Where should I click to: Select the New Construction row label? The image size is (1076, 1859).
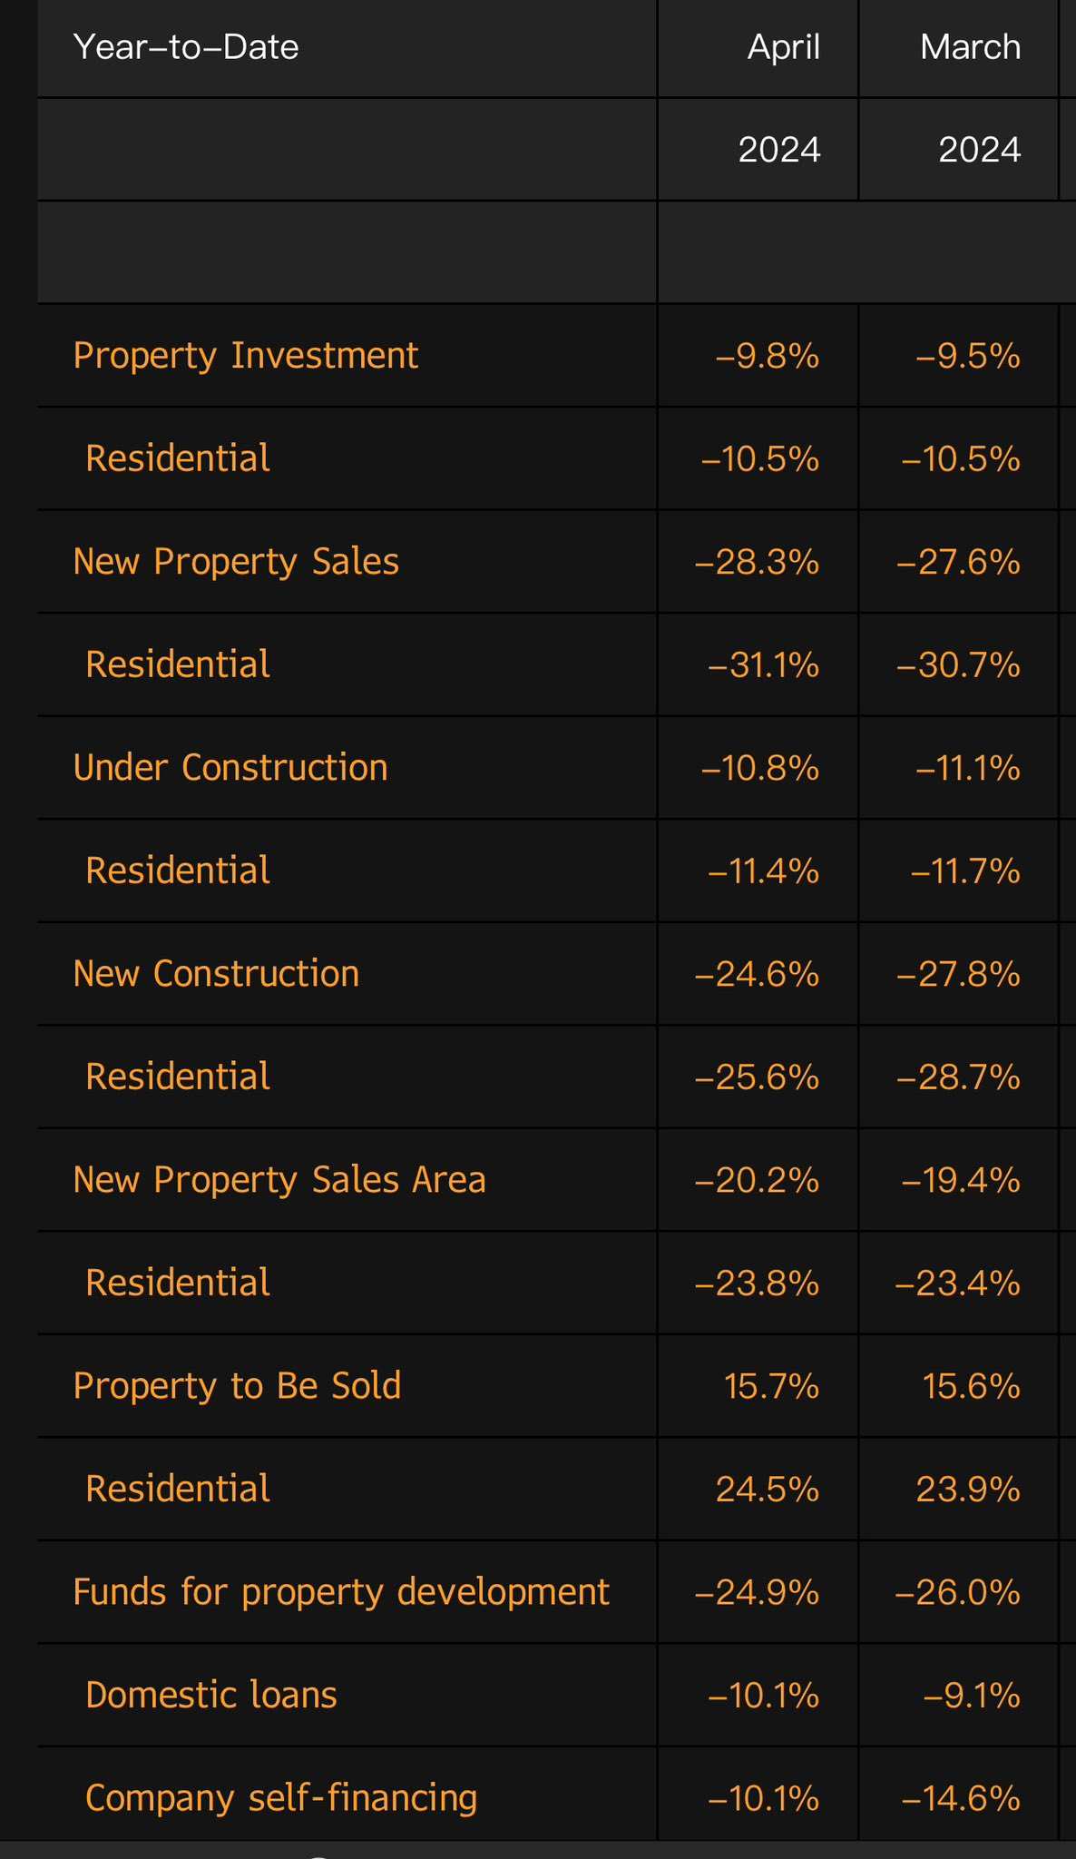(216, 974)
